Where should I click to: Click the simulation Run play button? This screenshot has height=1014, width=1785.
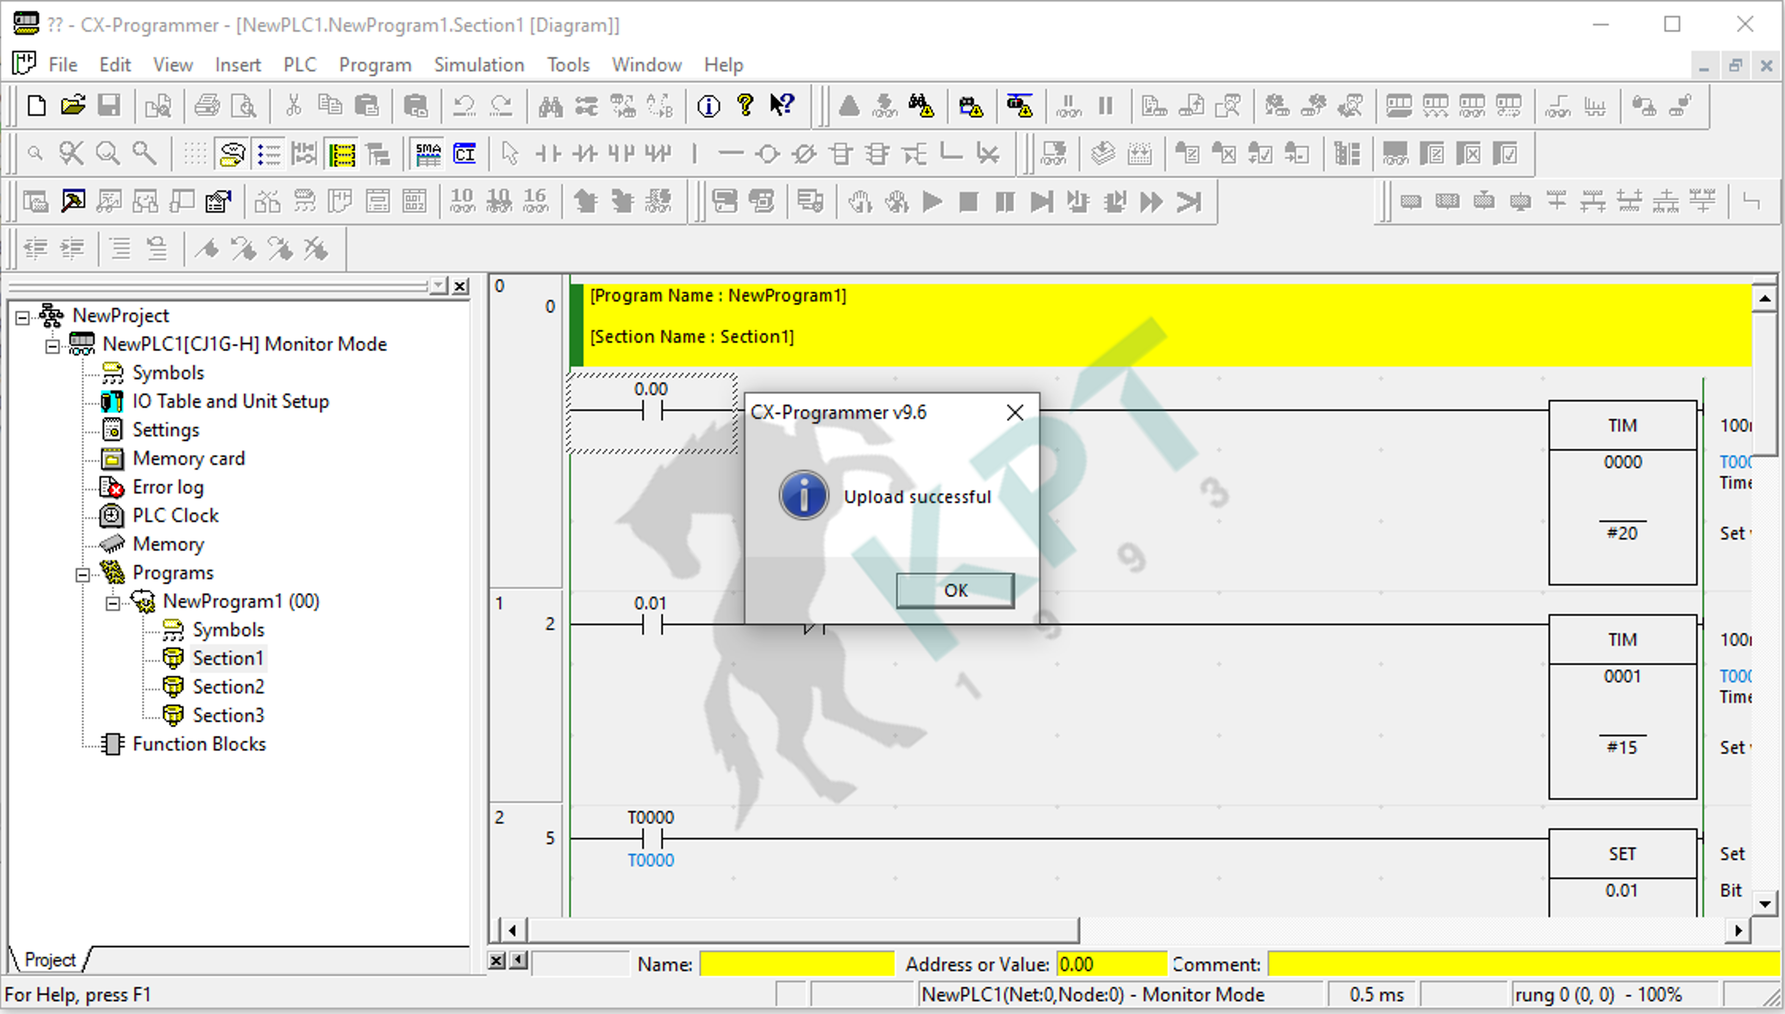click(x=932, y=202)
